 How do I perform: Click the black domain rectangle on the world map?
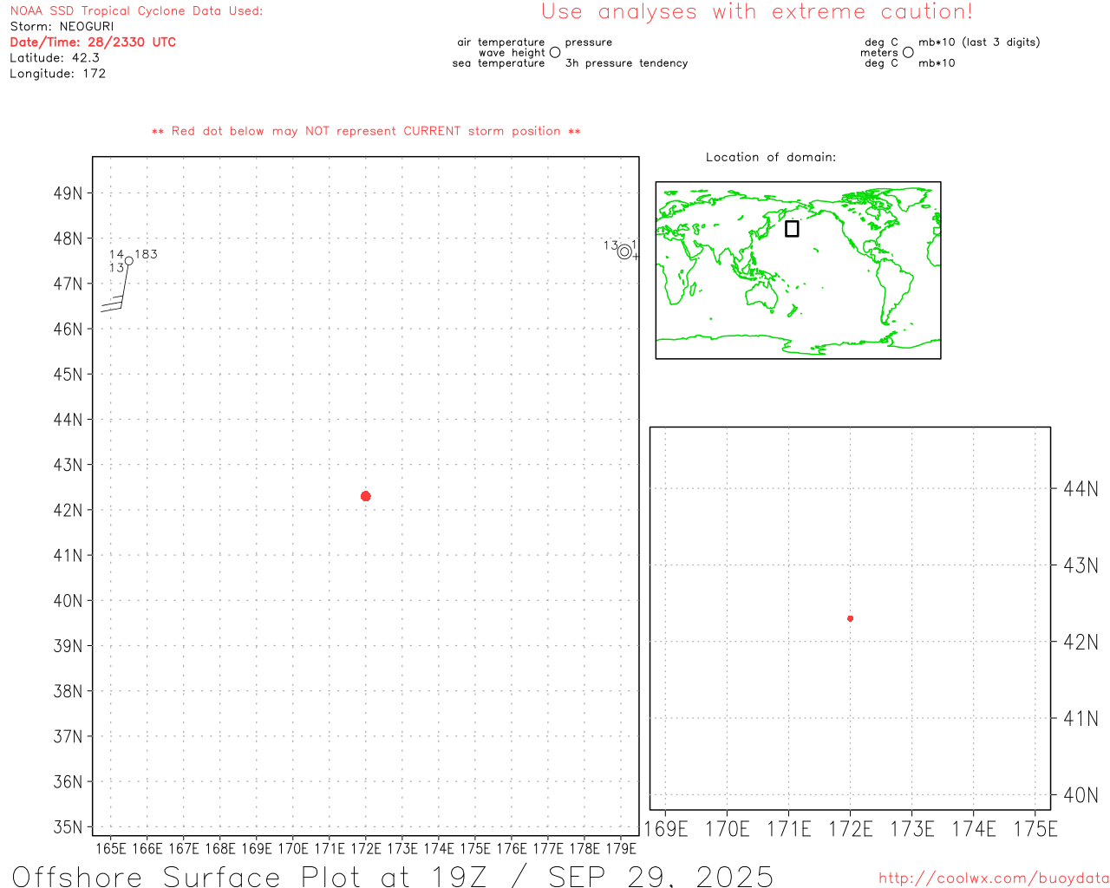point(792,228)
